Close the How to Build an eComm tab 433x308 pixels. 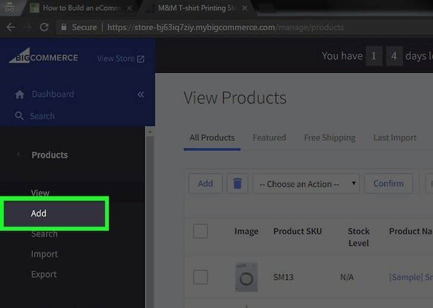[x=129, y=8]
